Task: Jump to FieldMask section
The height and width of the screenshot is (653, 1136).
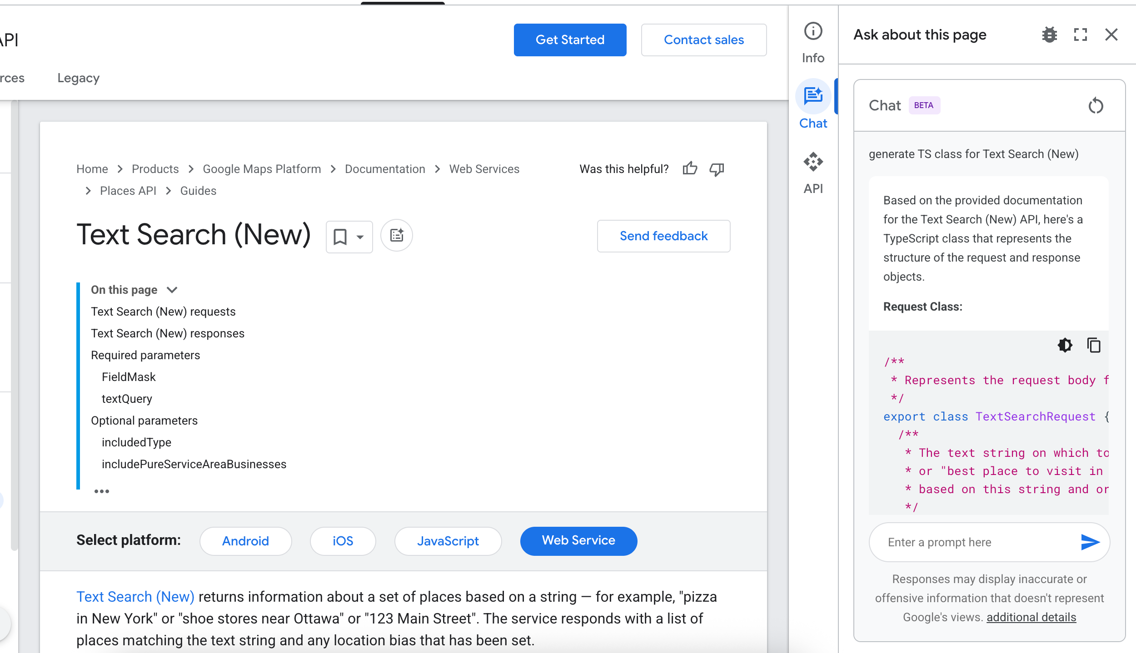Action: (129, 377)
